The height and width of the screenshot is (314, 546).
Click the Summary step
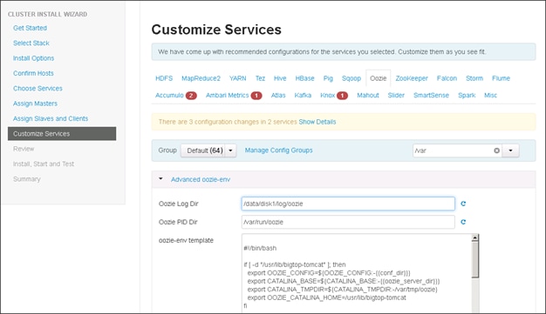coord(27,179)
